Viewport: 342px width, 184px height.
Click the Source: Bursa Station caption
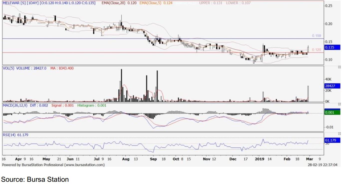[35, 179]
